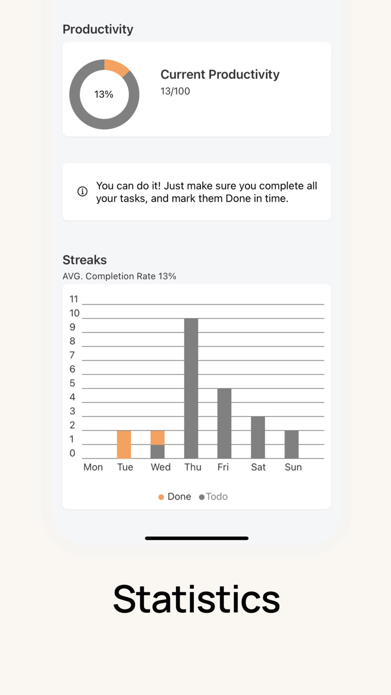Viewport: 391px width, 695px height.
Task: Click the gray Todo legend dot
Action: [x=202, y=496]
